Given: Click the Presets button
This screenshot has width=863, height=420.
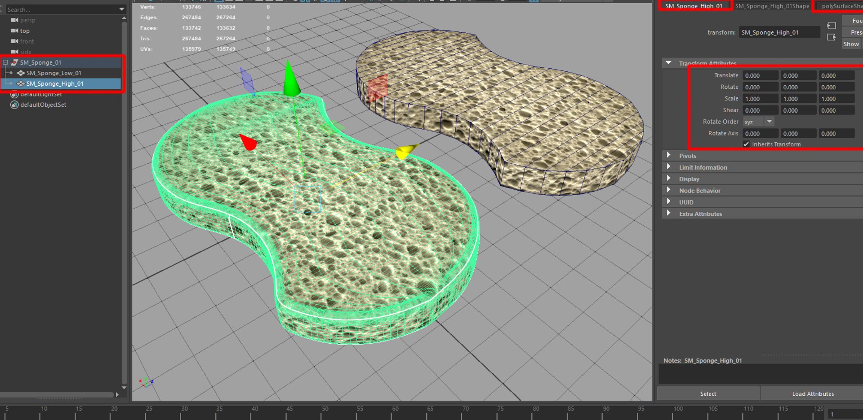Looking at the screenshot, I should 852,32.
